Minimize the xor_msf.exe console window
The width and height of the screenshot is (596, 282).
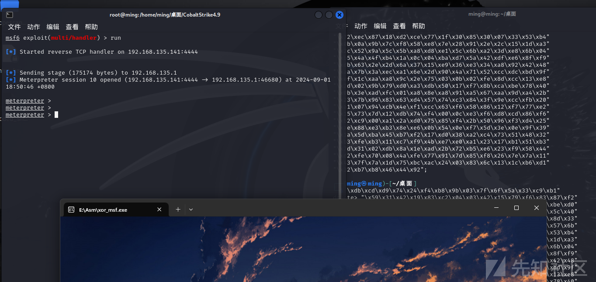[x=496, y=208]
